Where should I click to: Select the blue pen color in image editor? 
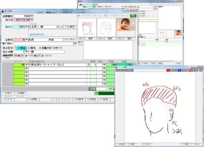click(x=180, y=70)
